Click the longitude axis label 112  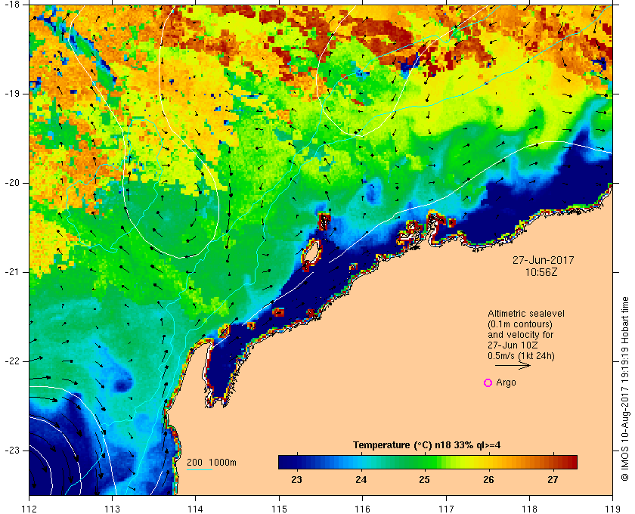(x=29, y=509)
